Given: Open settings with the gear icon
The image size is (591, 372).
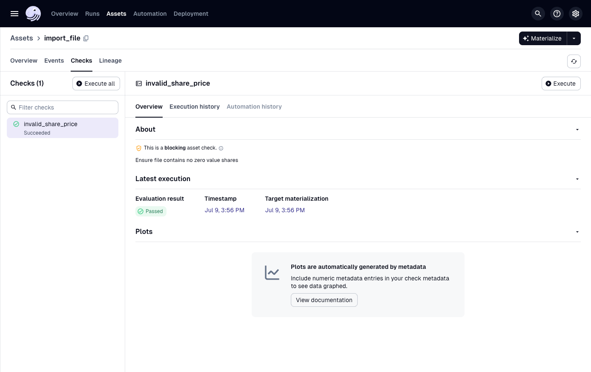Looking at the screenshot, I should [575, 13].
